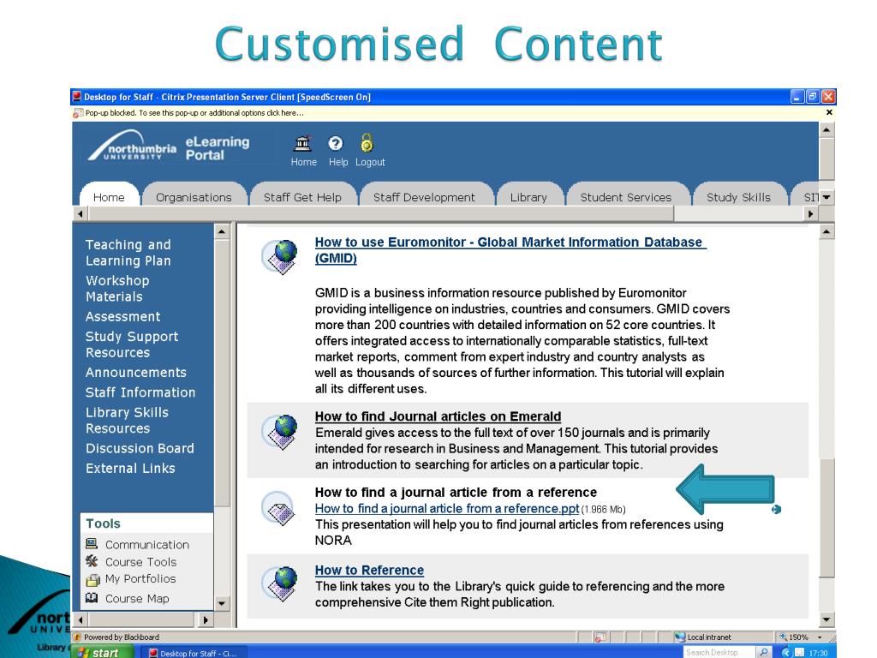The height and width of the screenshot is (658, 877).
Task: Open Announcements in course menu
Action: click(136, 372)
